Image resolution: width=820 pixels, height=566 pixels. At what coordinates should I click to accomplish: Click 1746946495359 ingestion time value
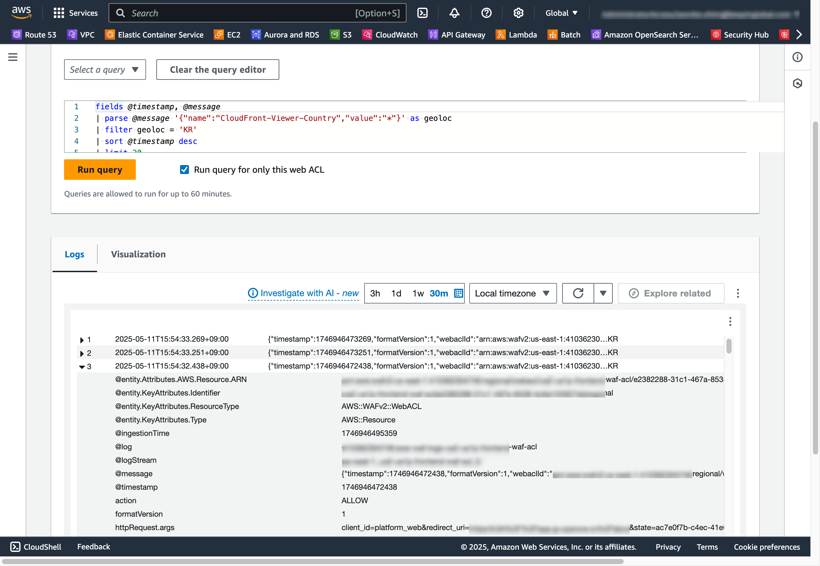coord(369,433)
